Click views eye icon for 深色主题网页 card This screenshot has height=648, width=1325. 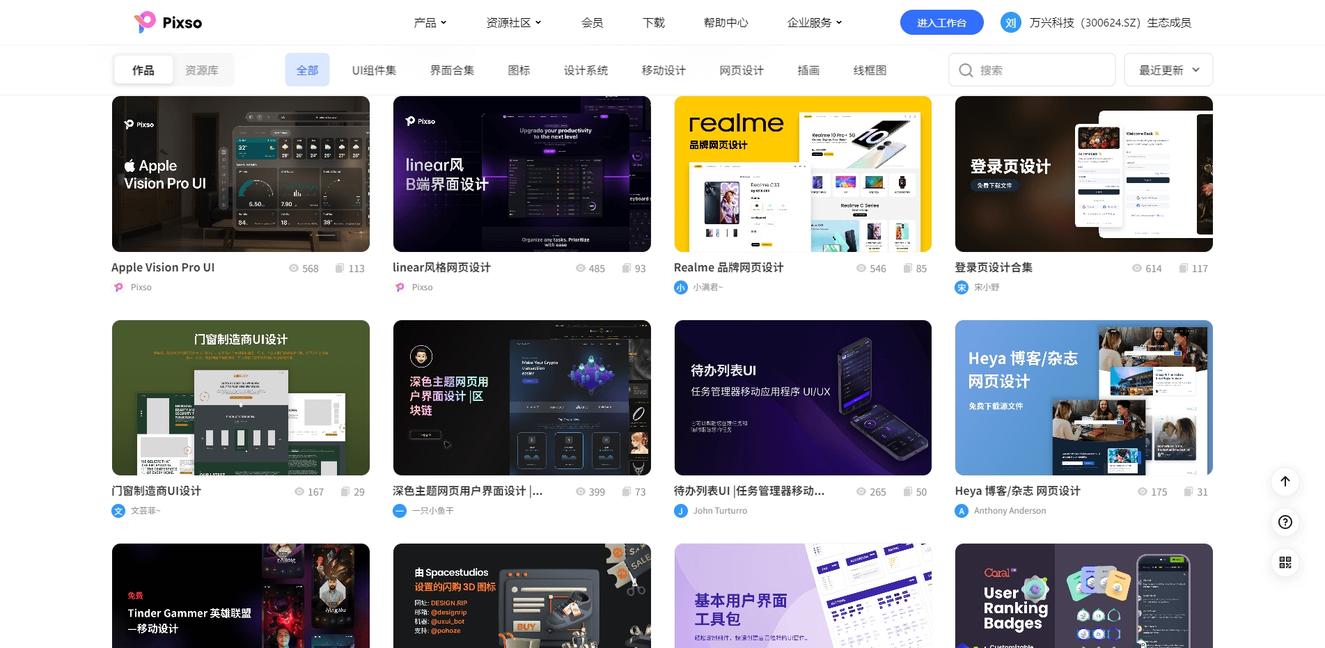click(581, 491)
